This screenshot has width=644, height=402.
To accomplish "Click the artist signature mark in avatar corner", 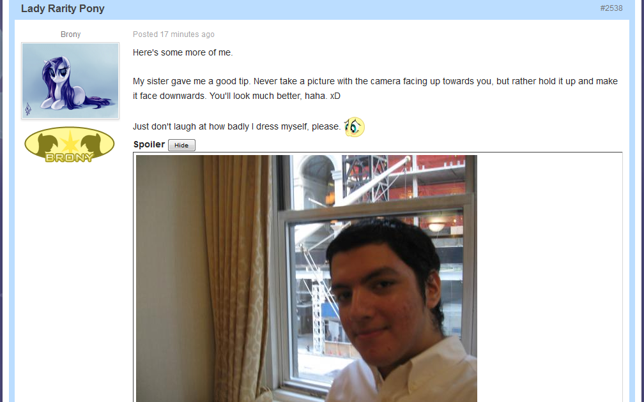I will [28, 108].
